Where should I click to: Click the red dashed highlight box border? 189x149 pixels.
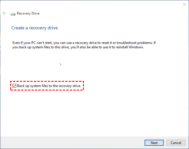point(46,81)
